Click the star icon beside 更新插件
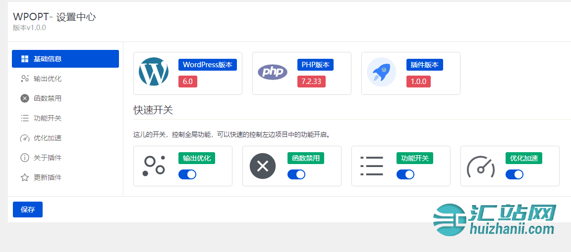 (x=25, y=178)
